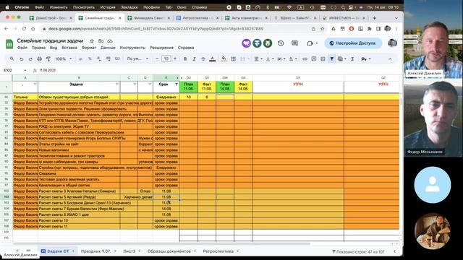463x260 pixels.
Task: Open the Расширения menu
Action: coord(161,48)
